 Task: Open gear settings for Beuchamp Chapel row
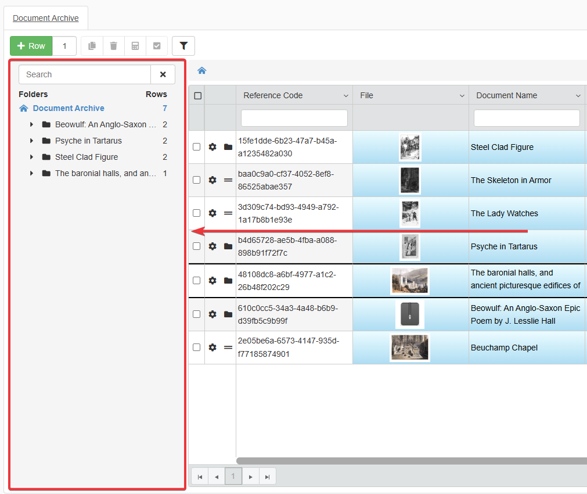[213, 348]
